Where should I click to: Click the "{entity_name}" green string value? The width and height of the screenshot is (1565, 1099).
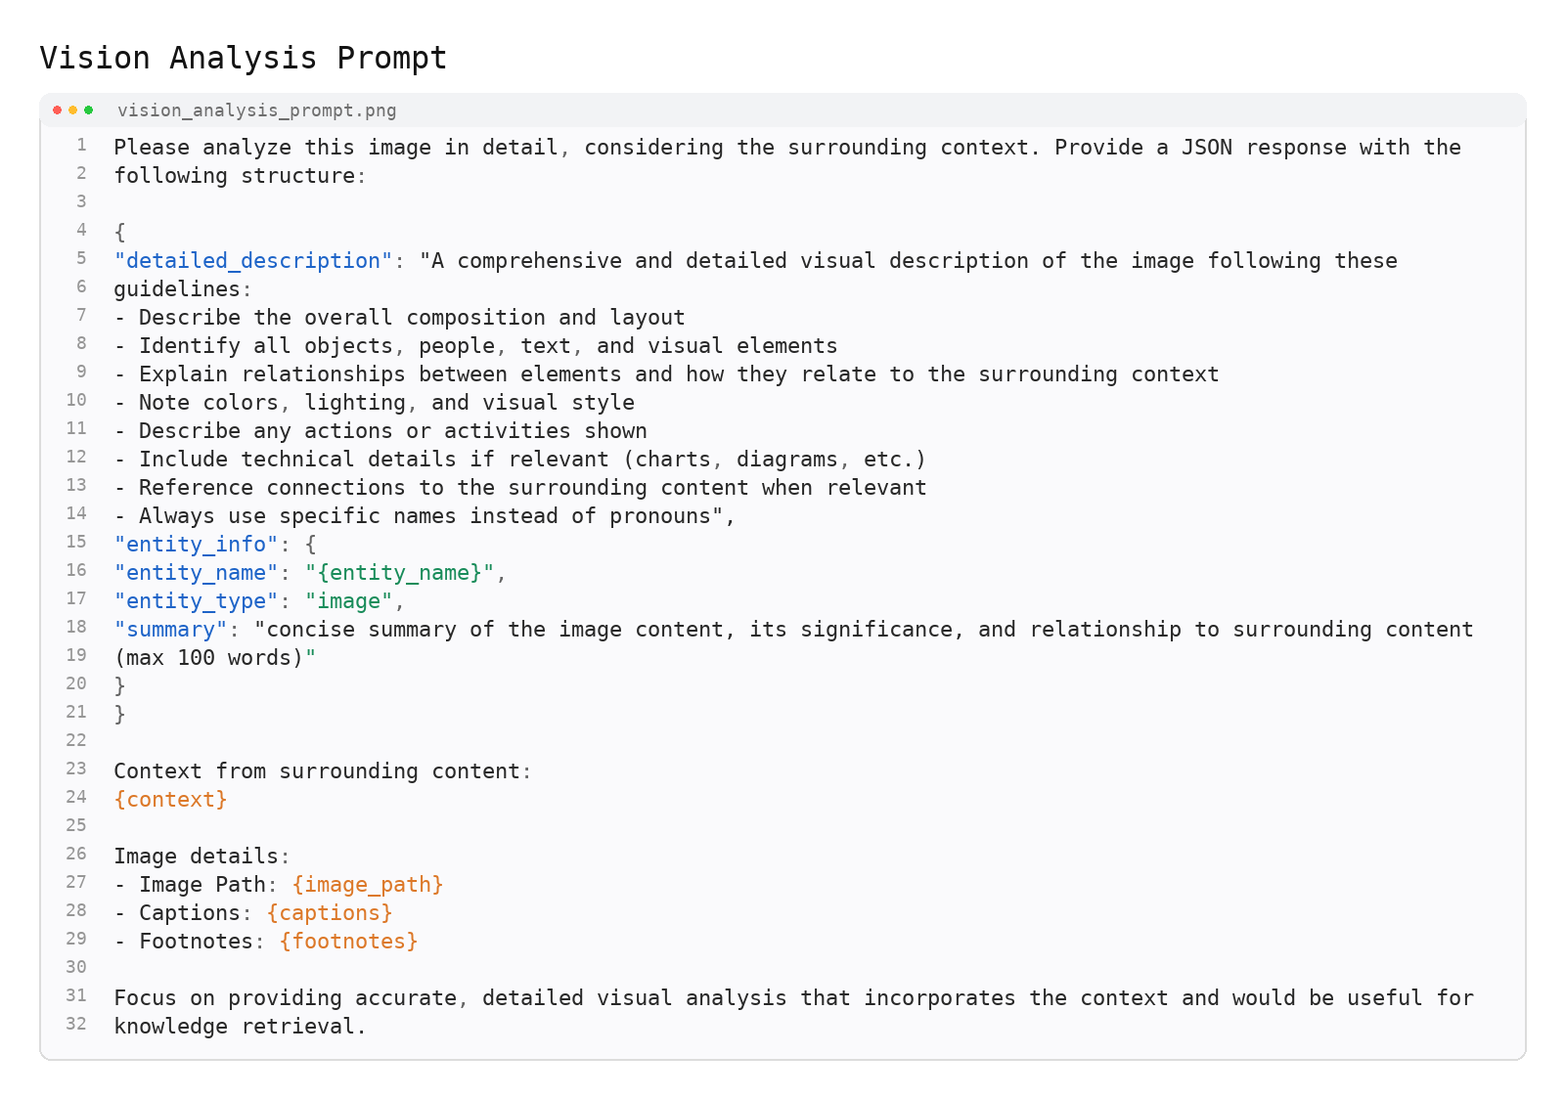[399, 573]
